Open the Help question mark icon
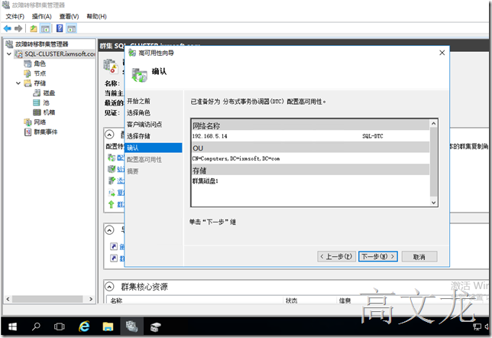This screenshot has width=492, height=338. pos(60,28)
